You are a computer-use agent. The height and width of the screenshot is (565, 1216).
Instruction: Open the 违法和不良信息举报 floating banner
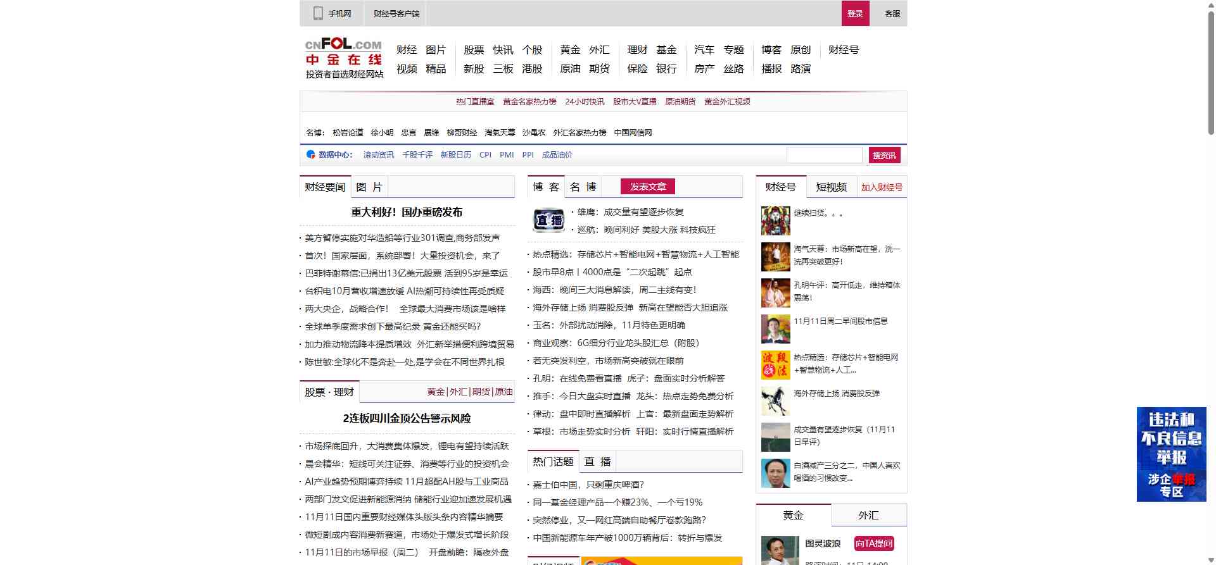pyautogui.click(x=1171, y=454)
